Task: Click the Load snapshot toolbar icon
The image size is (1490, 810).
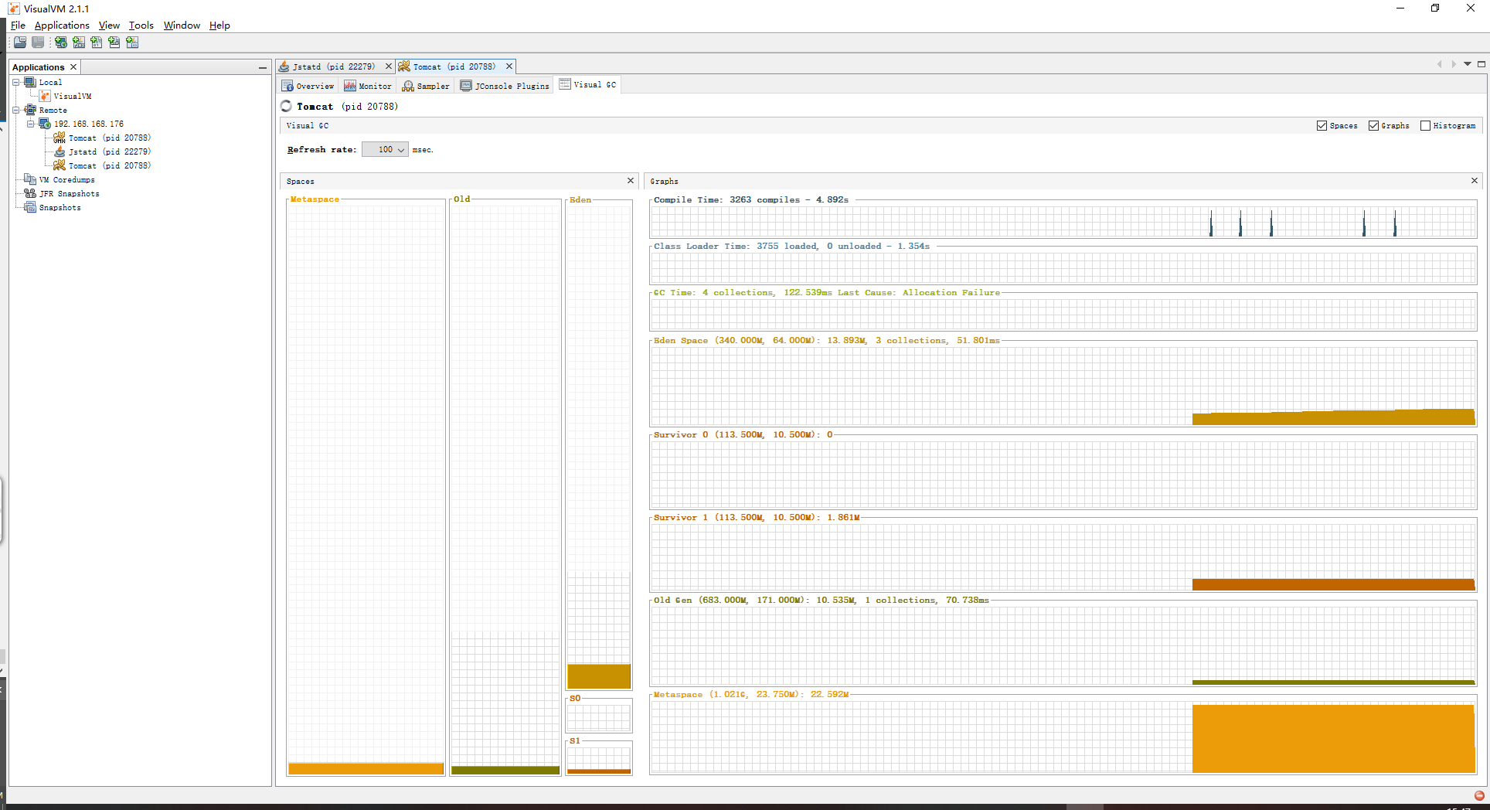Action: [x=20, y=43]
